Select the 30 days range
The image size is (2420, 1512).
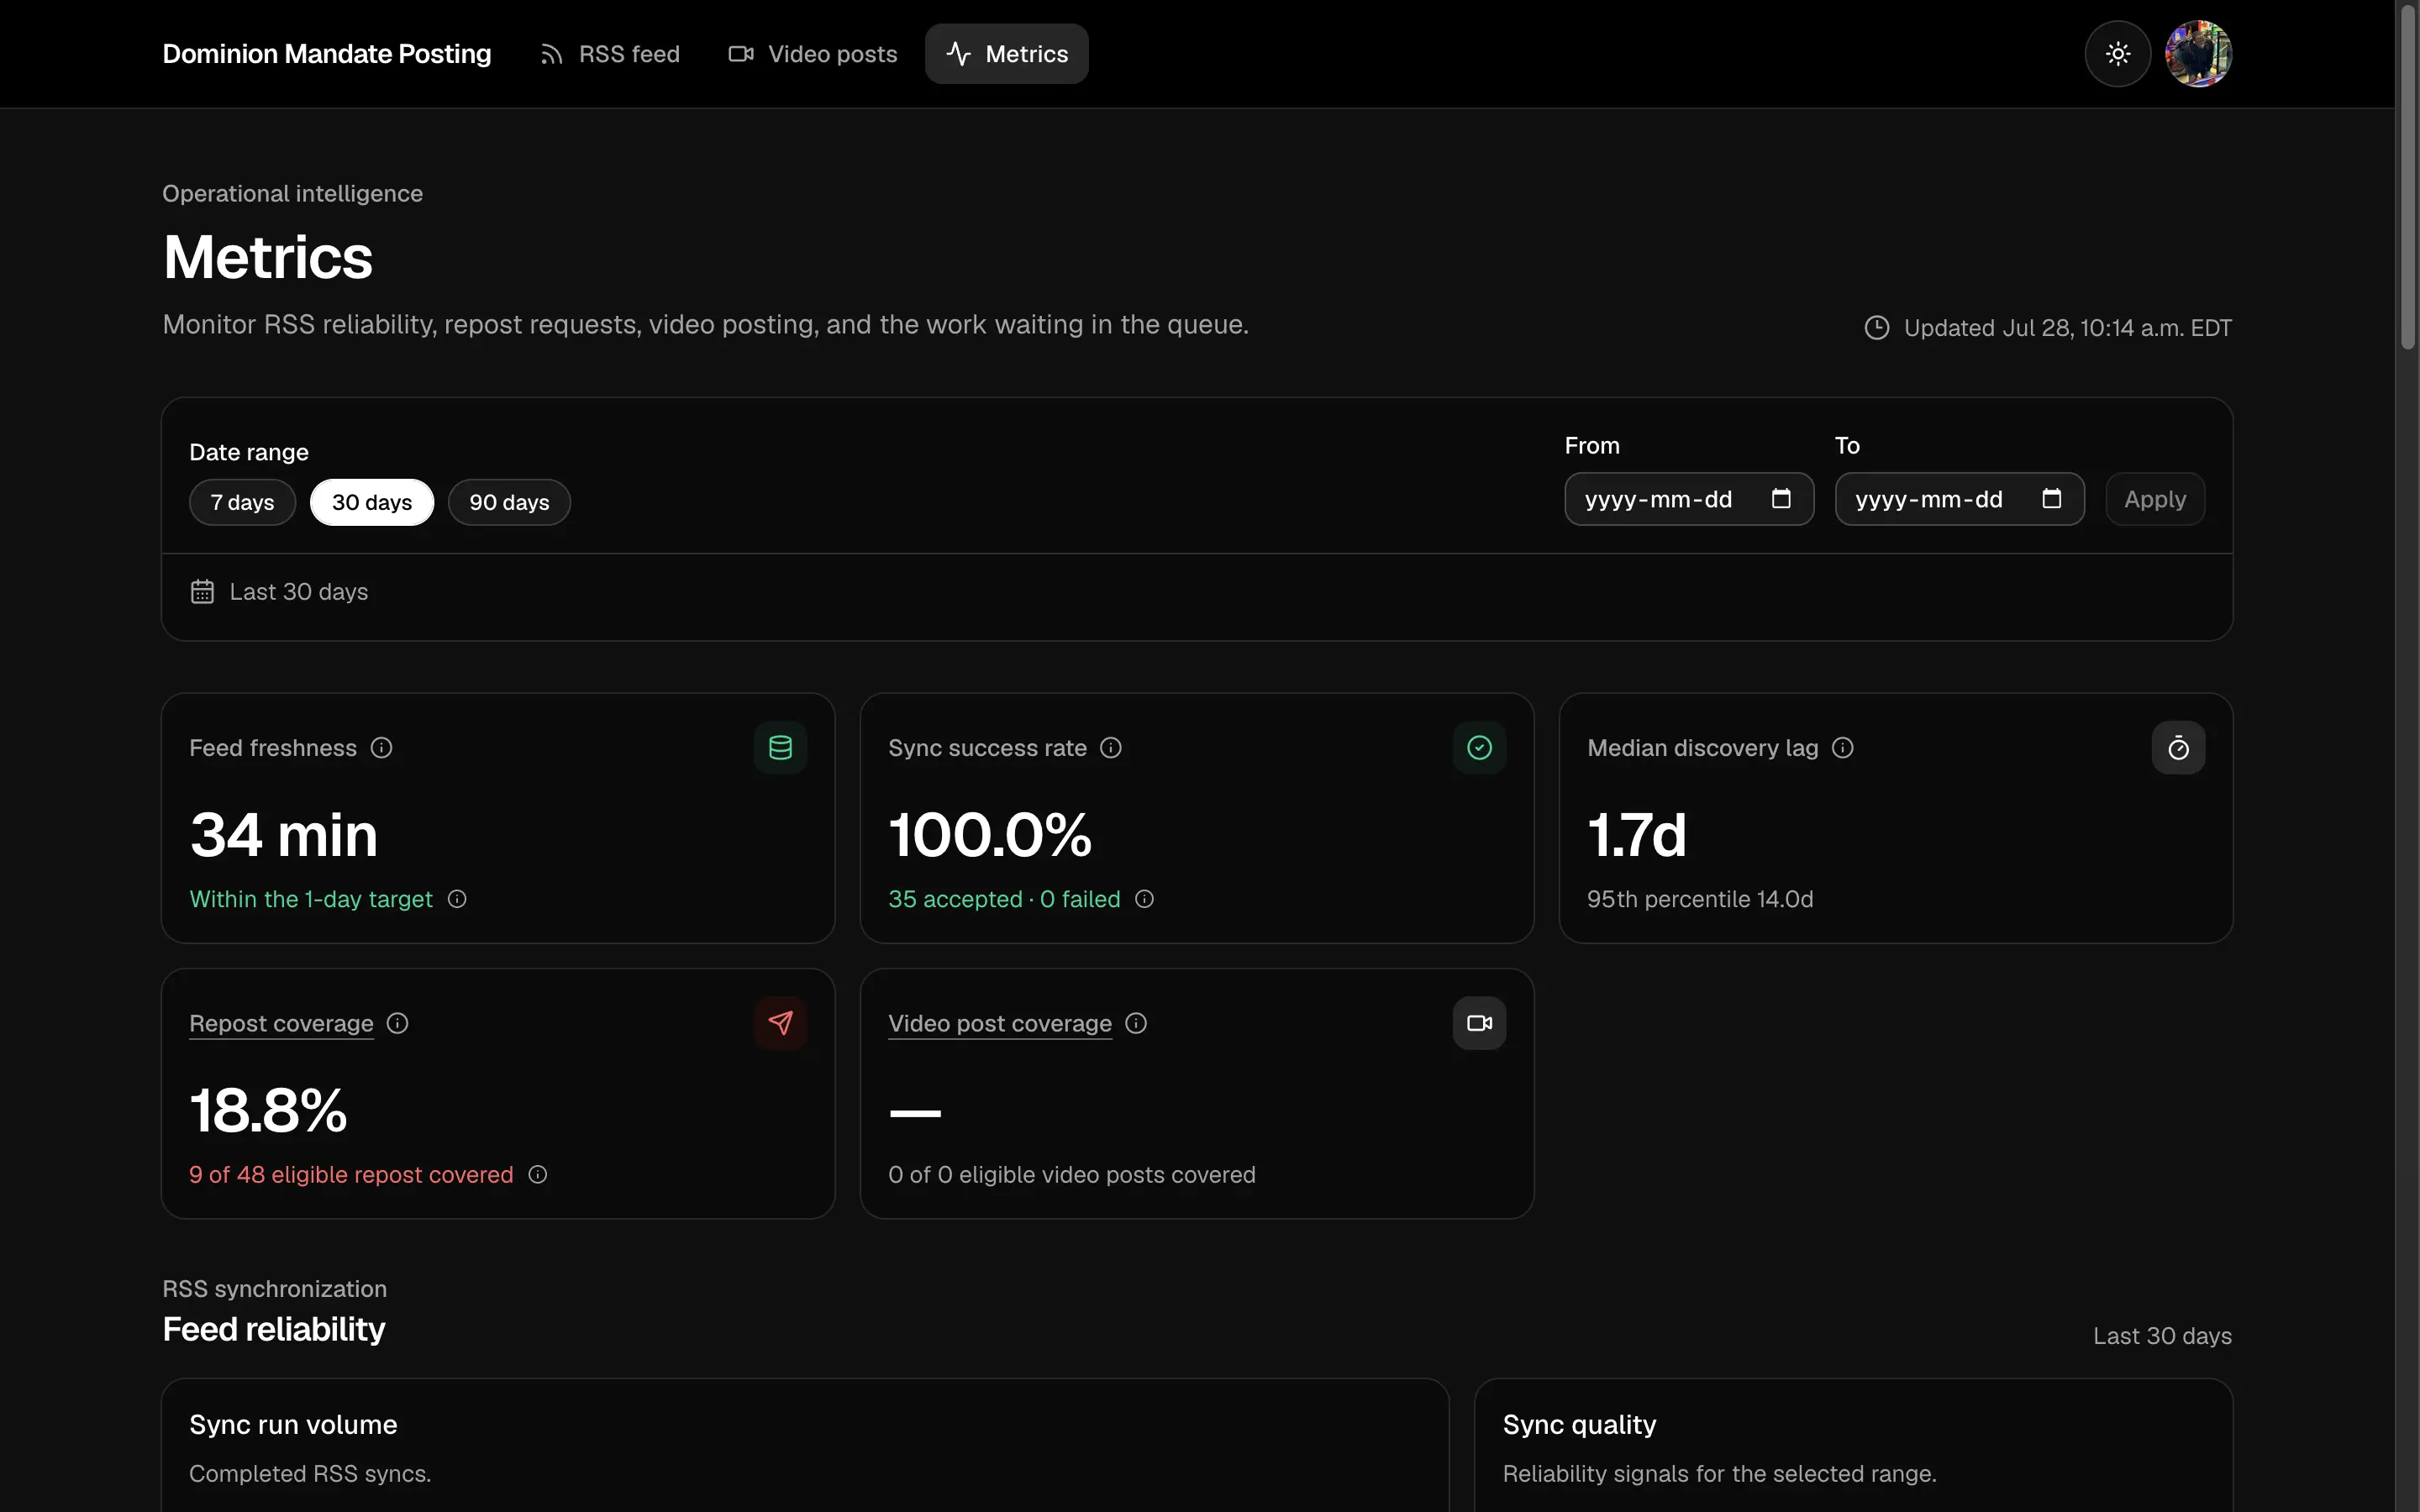click(x=372, y=502)
